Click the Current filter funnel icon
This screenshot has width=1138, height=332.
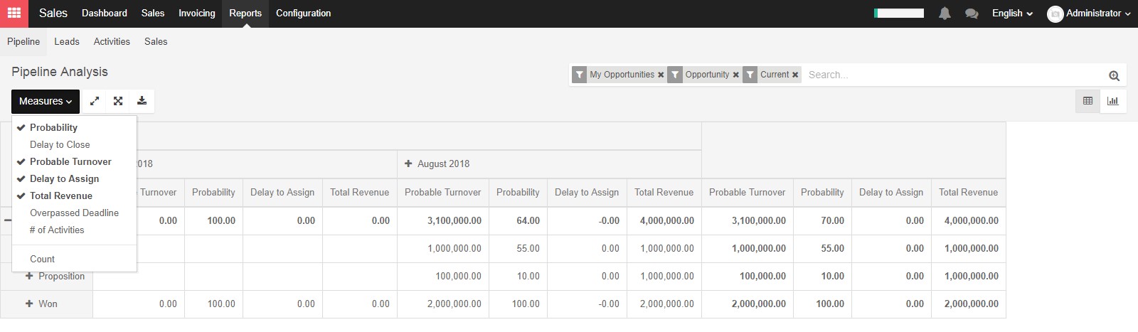[x=750, y=75]
